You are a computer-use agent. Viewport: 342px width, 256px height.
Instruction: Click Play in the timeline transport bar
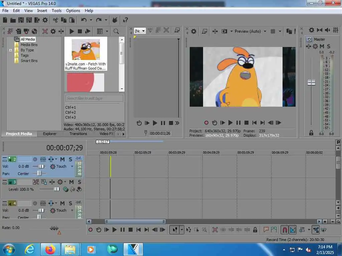(114, 230)
